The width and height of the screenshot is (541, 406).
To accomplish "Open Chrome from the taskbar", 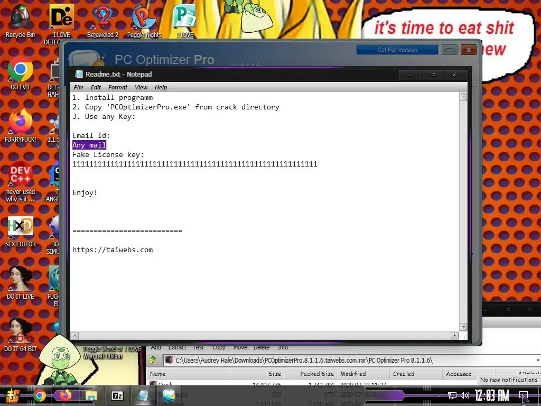I will [39, 395].
